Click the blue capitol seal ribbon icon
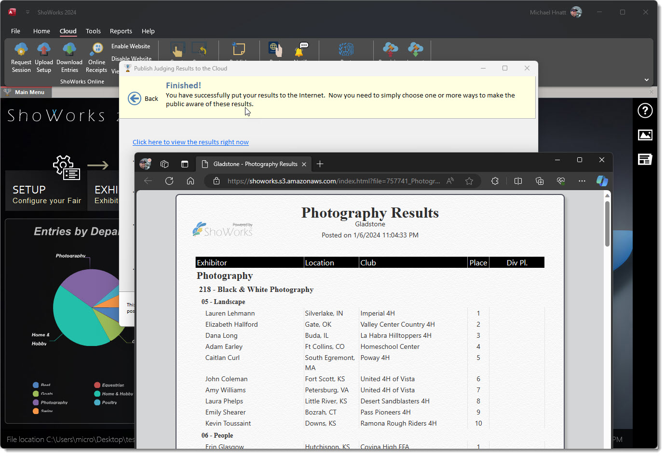Viewport: 665px width, 456px height. (x=346, y=49)
